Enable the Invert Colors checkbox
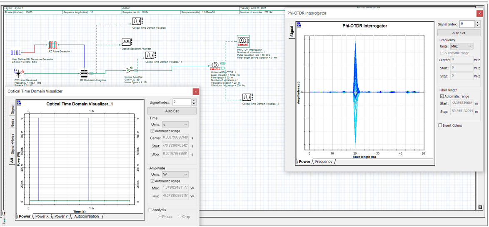Screen dimensions: 489x227 tap(440, 125)
